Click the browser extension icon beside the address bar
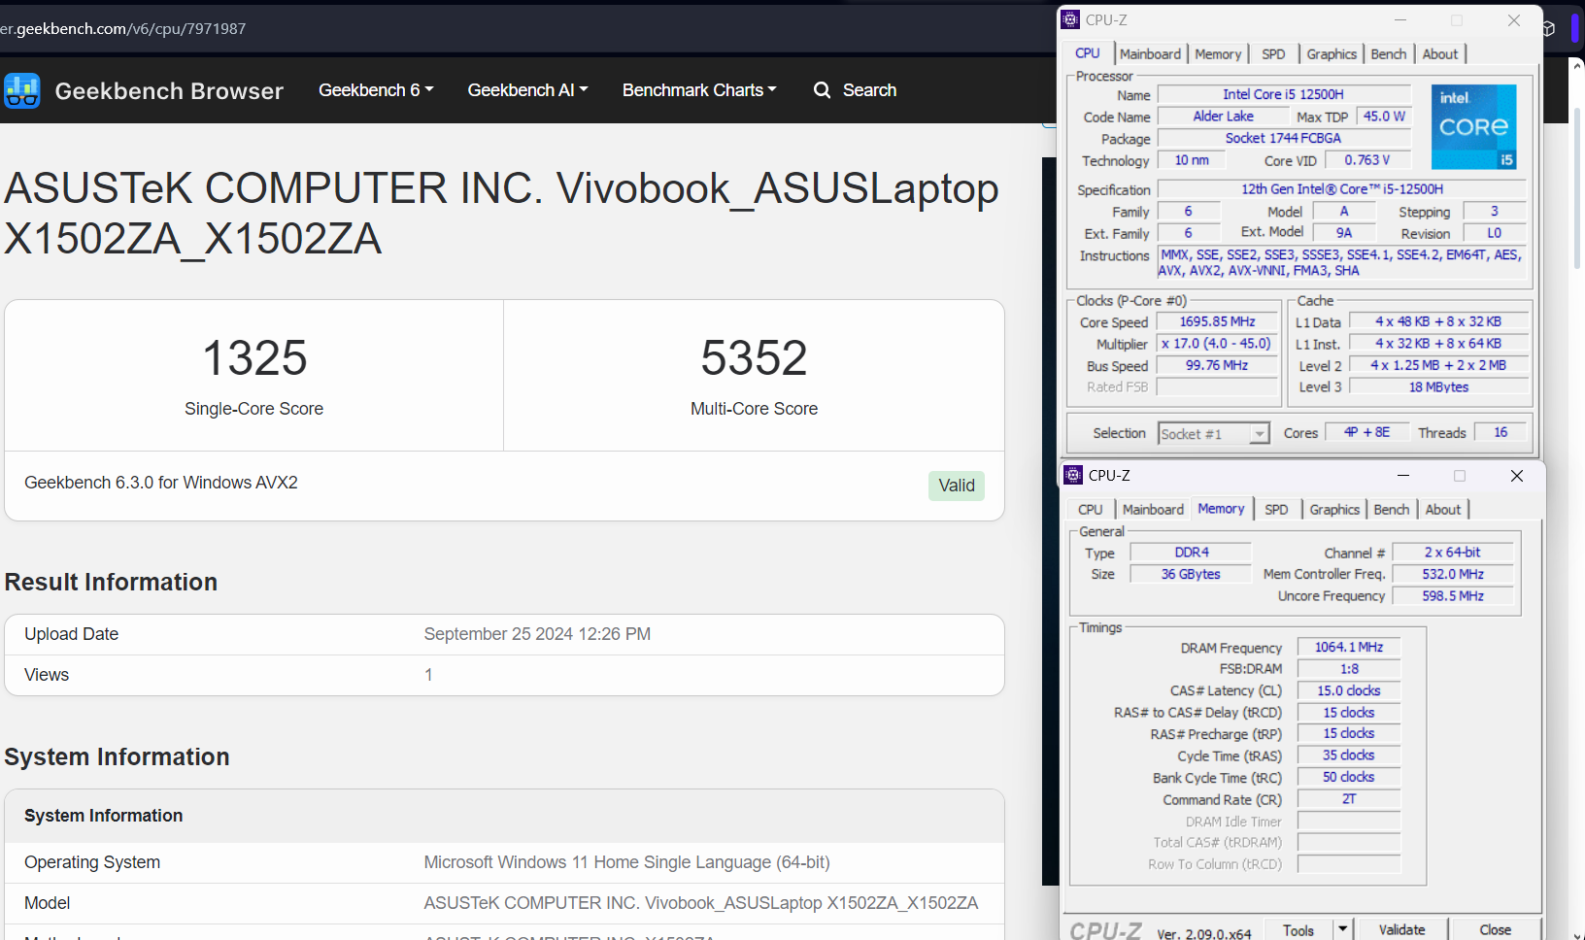 coord(1548,28)
